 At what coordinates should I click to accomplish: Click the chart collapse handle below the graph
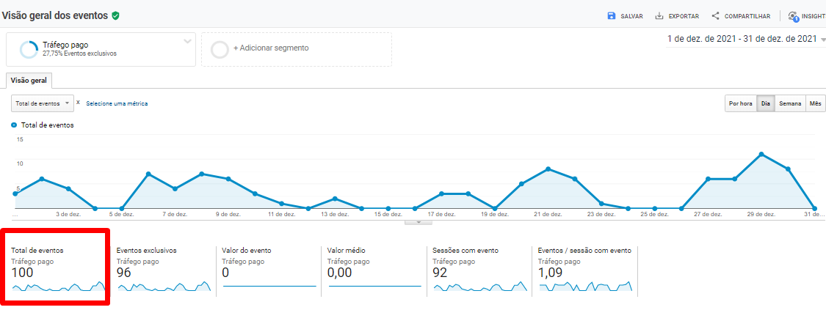[419, 221]
